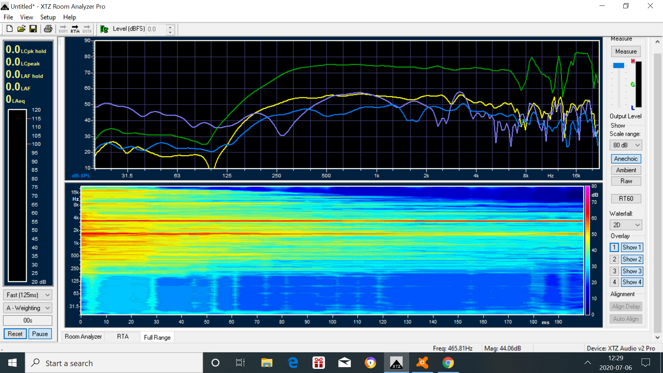
Task: Select the ROOM mode toolbar icon
Action: click(63, 29)
